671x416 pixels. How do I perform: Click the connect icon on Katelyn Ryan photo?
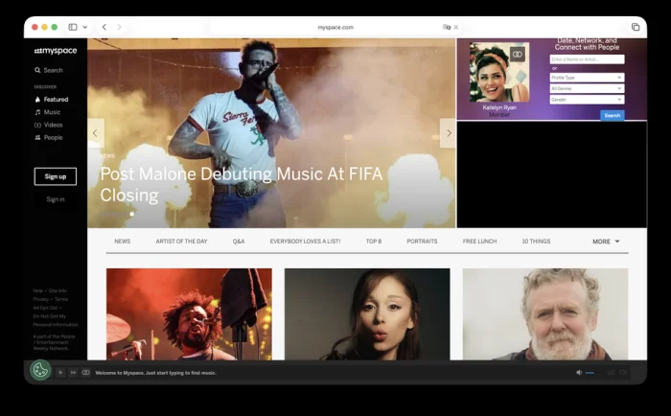pyautogui.click(x=518, y=55)
